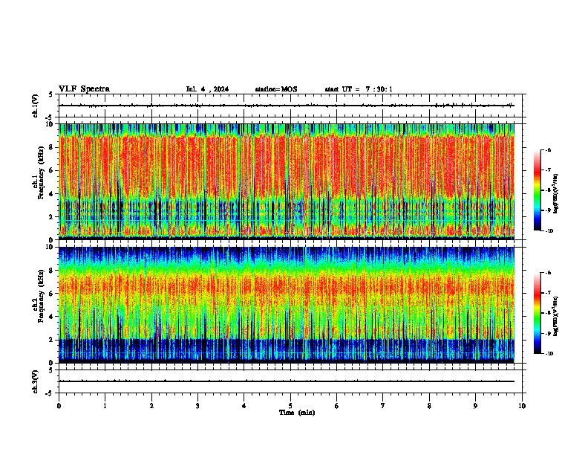Click the ch.2 spectrogram color scale bar
The image size is (588, 455).
coord(537,313)
